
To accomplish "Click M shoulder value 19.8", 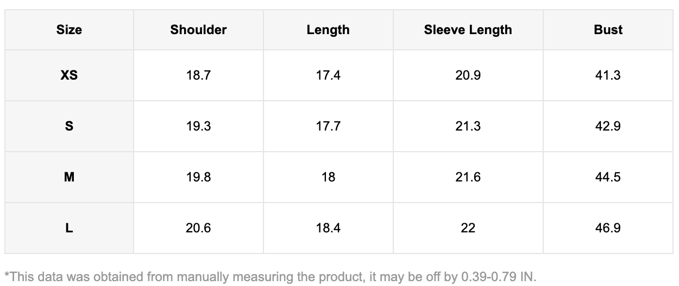I will tap(198, 177).
